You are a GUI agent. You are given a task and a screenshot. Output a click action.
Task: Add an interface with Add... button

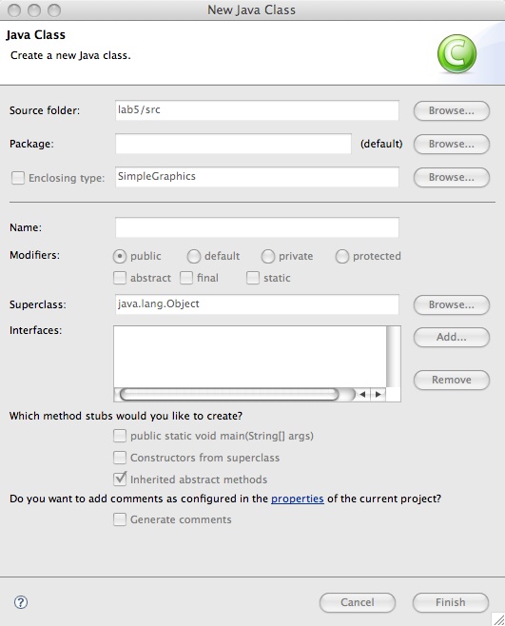tap(452, 337)
